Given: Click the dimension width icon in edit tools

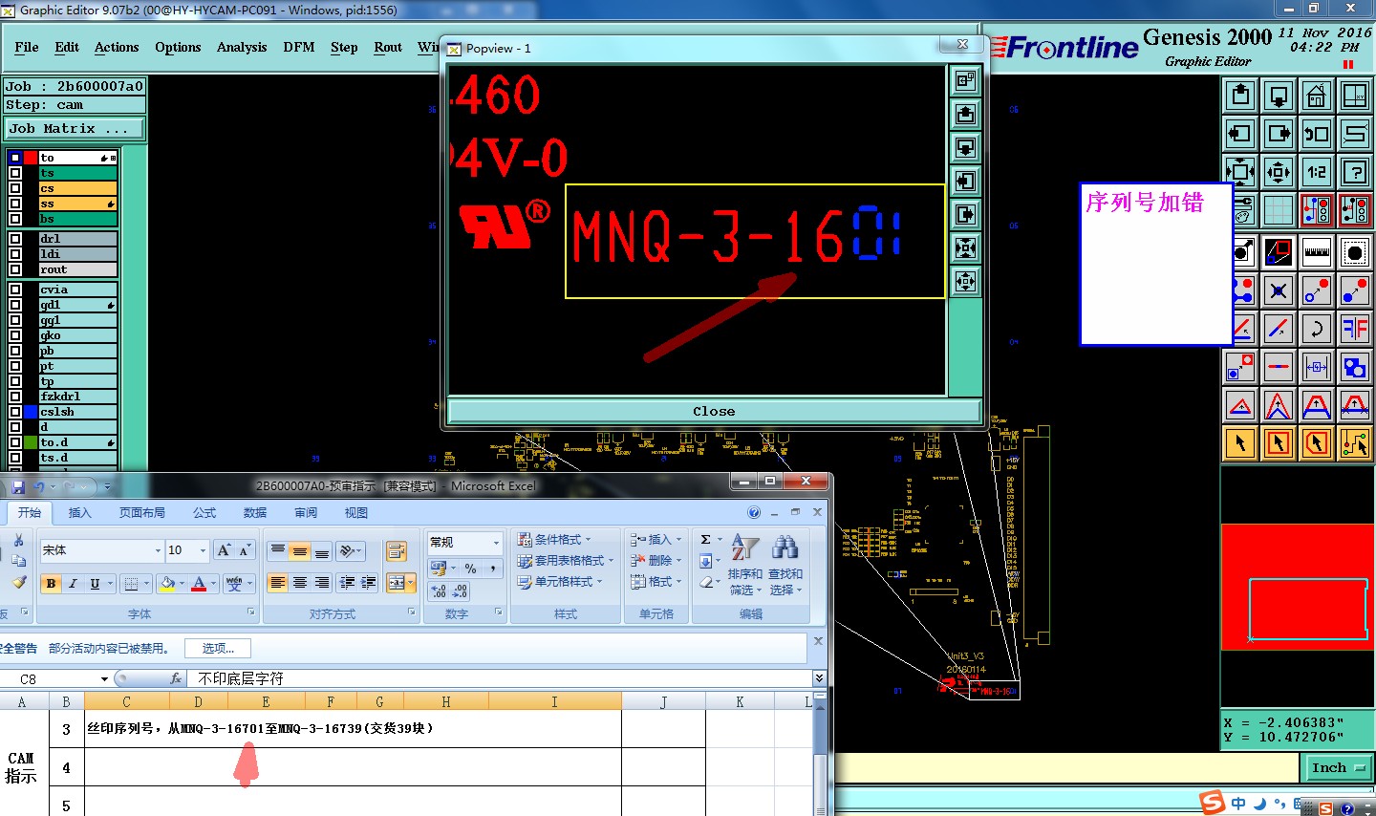Looking at the screenshot, I should pos(1317,367).
